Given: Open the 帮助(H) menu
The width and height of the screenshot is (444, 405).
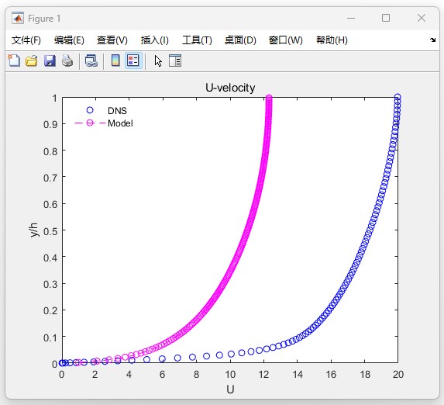Looking at the screenshot, I should click(332, 40).
